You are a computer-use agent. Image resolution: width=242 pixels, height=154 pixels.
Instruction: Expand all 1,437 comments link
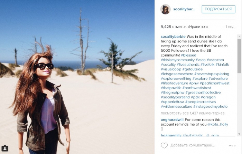tap(193, 113)
